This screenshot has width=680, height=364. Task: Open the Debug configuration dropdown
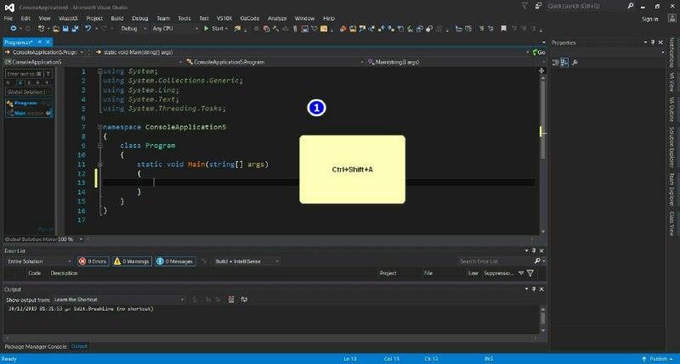coord(133,29)
